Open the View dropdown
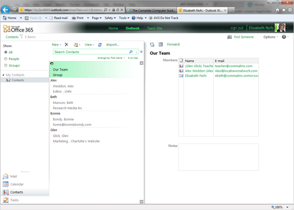 89,45
